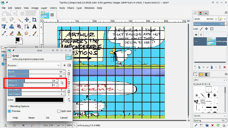Open Grid presets manage menu icon
The height and width of the screenshot is (128, 228).
point(69,65)
